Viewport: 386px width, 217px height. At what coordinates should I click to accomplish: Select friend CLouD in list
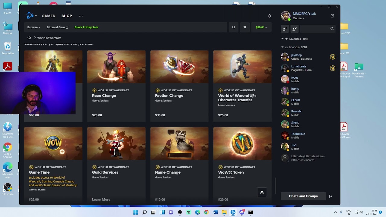(308, 102)
